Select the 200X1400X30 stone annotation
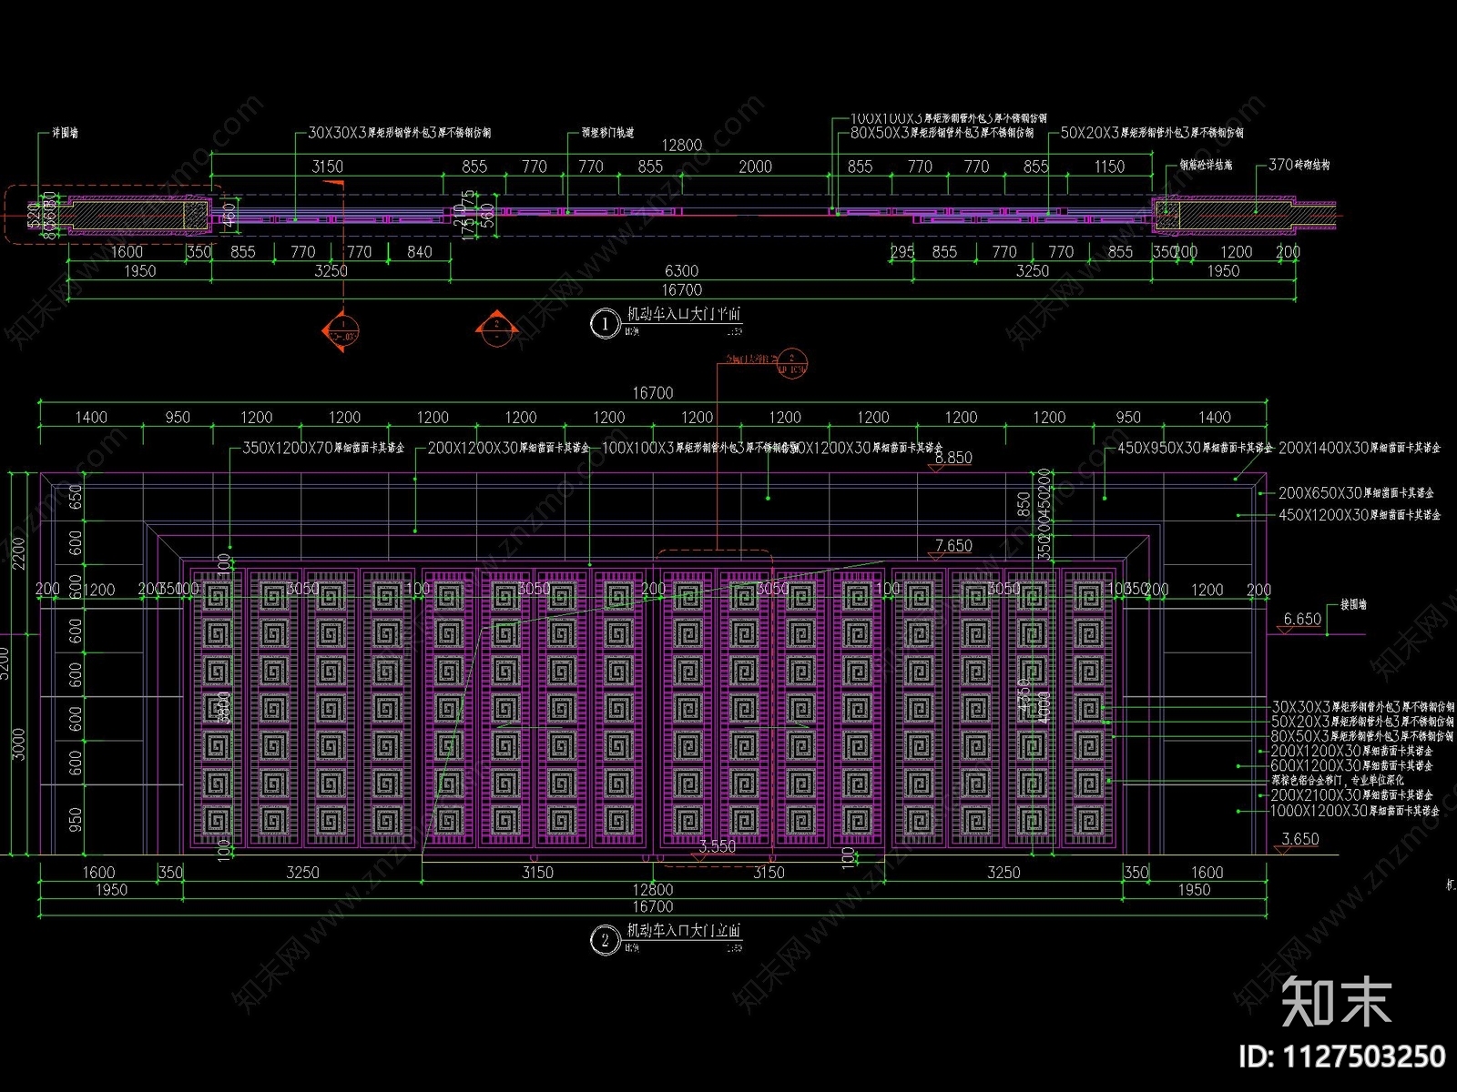 point(1360,448)
